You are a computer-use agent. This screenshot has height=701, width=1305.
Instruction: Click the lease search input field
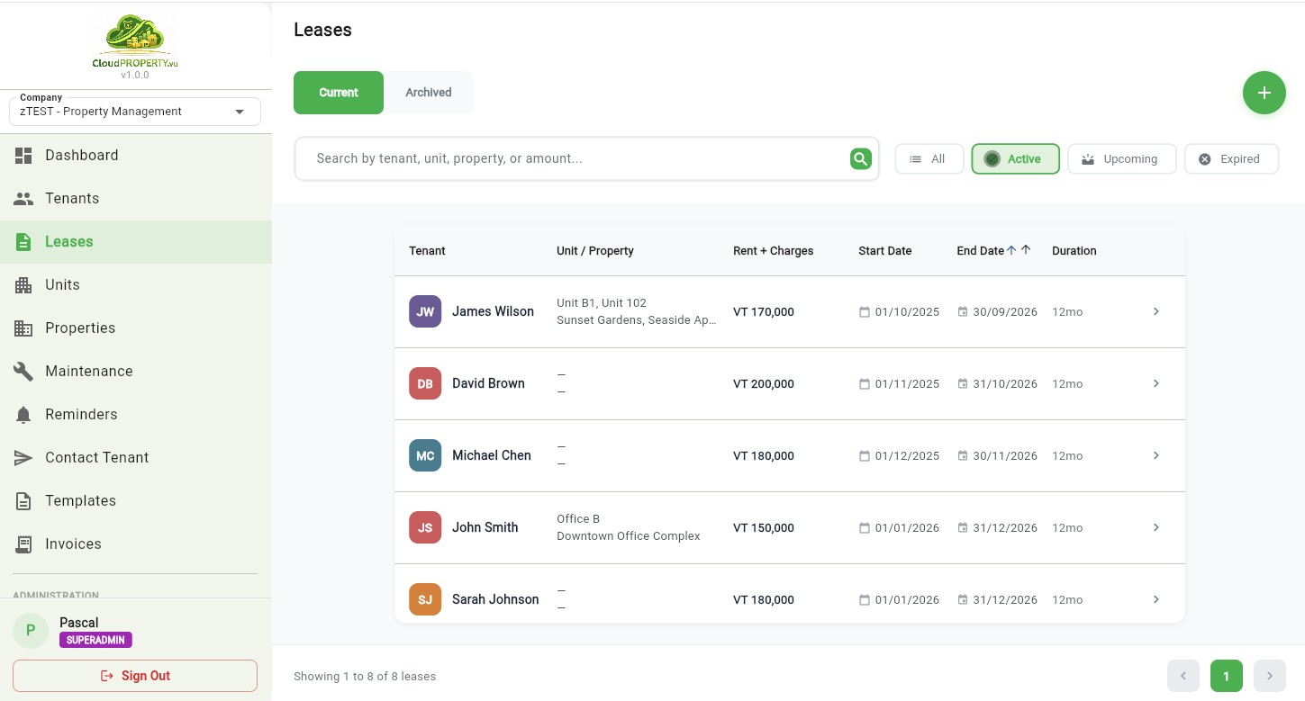[x=576, y=159]
